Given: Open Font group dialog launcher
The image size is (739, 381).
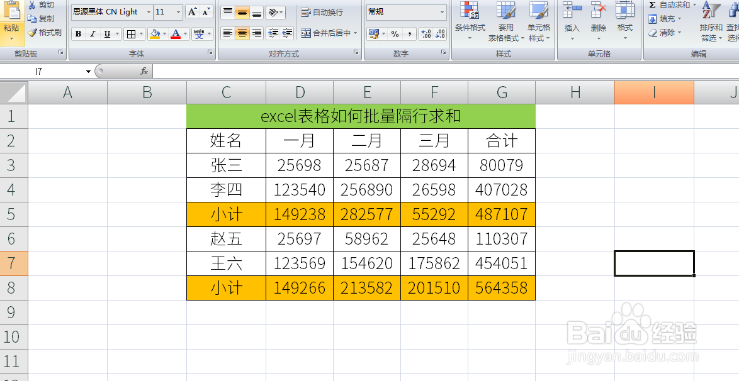Looking at the screenshot, I should [x=210, y=53].
